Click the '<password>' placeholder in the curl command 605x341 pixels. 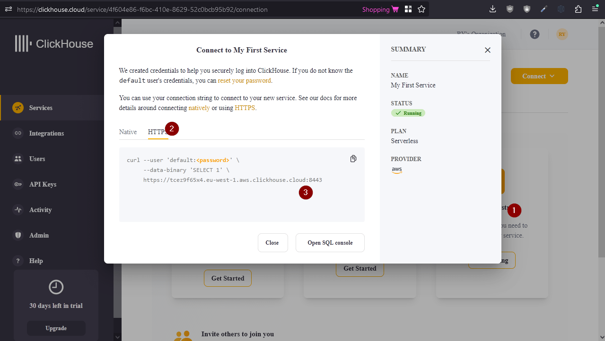click(213, 160)
